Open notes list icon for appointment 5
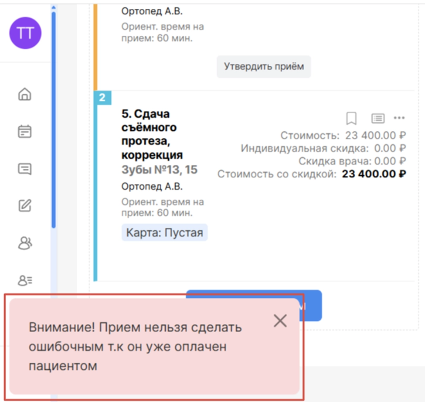425x402 pixels. (x=377, y=118)
